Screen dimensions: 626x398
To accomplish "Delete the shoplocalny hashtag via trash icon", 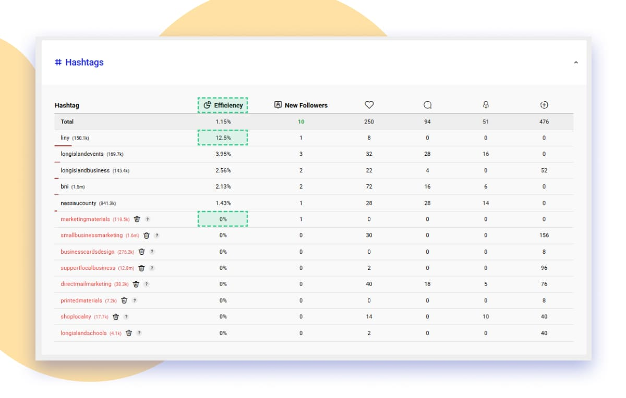I will (117, 316).
